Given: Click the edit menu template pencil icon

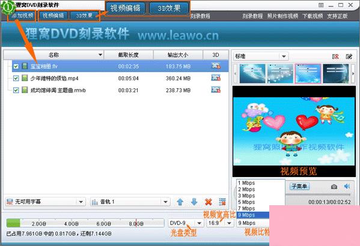Looking at the screenshot, I should pyautogui.click(x=349, y=56).
